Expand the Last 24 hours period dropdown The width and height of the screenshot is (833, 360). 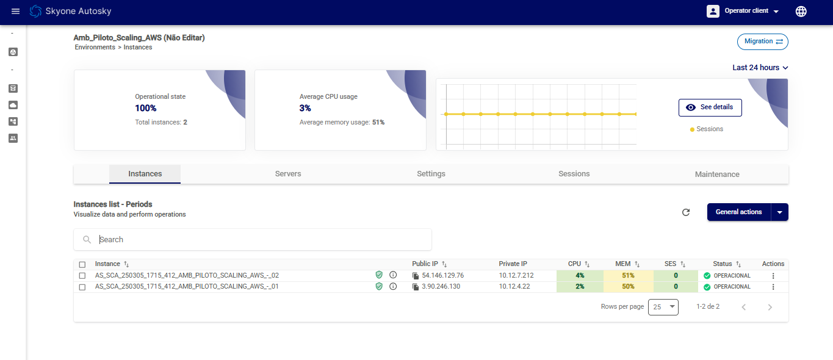click(760, 68)
